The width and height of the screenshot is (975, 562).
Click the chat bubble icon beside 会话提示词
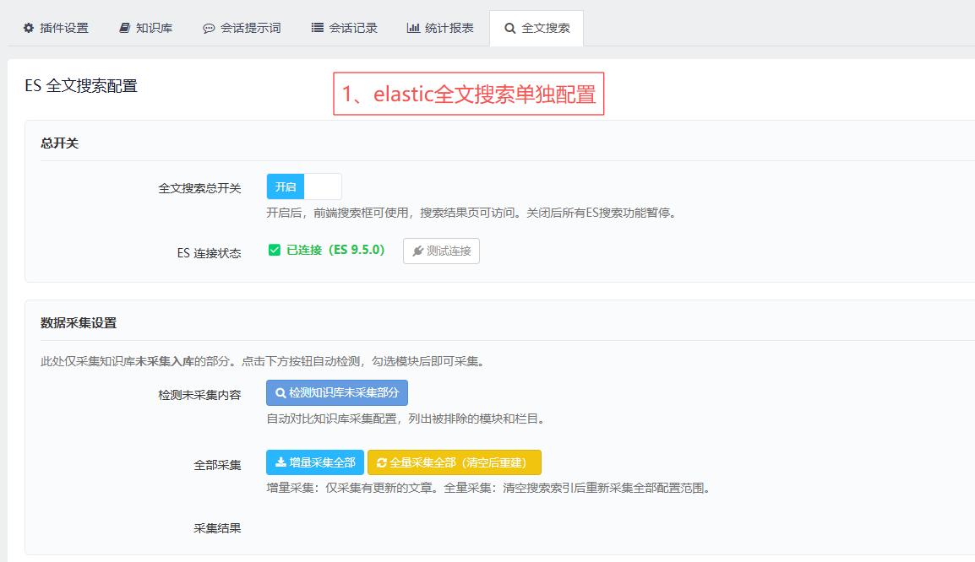point(209,29)
